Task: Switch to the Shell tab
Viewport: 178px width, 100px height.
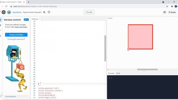Action: 118,73
